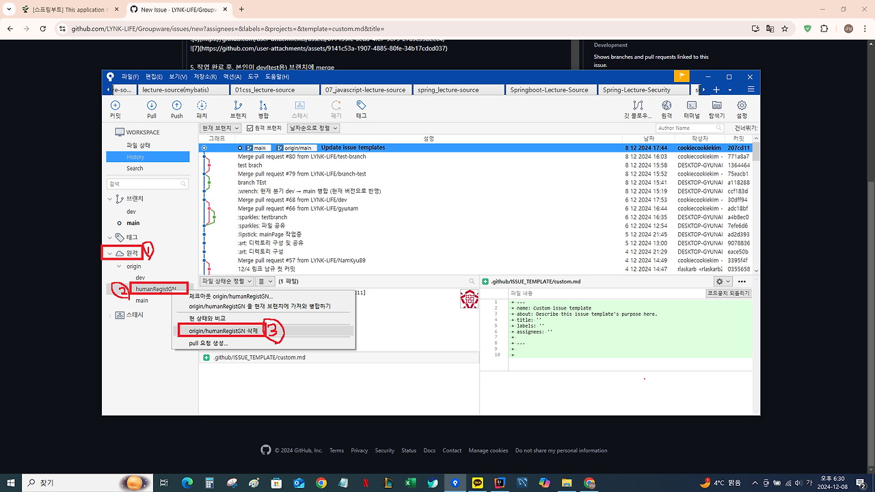Open the current branch (현재 브랜치) dropdown
Screen dimensions: 875x492
click(220, 128)
